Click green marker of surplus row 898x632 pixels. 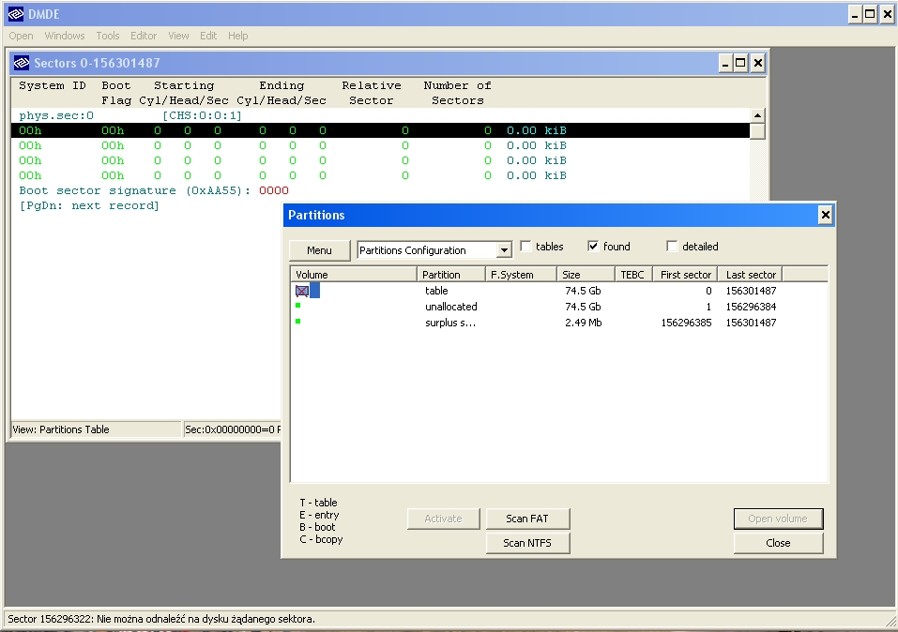[x=297, y=322]
